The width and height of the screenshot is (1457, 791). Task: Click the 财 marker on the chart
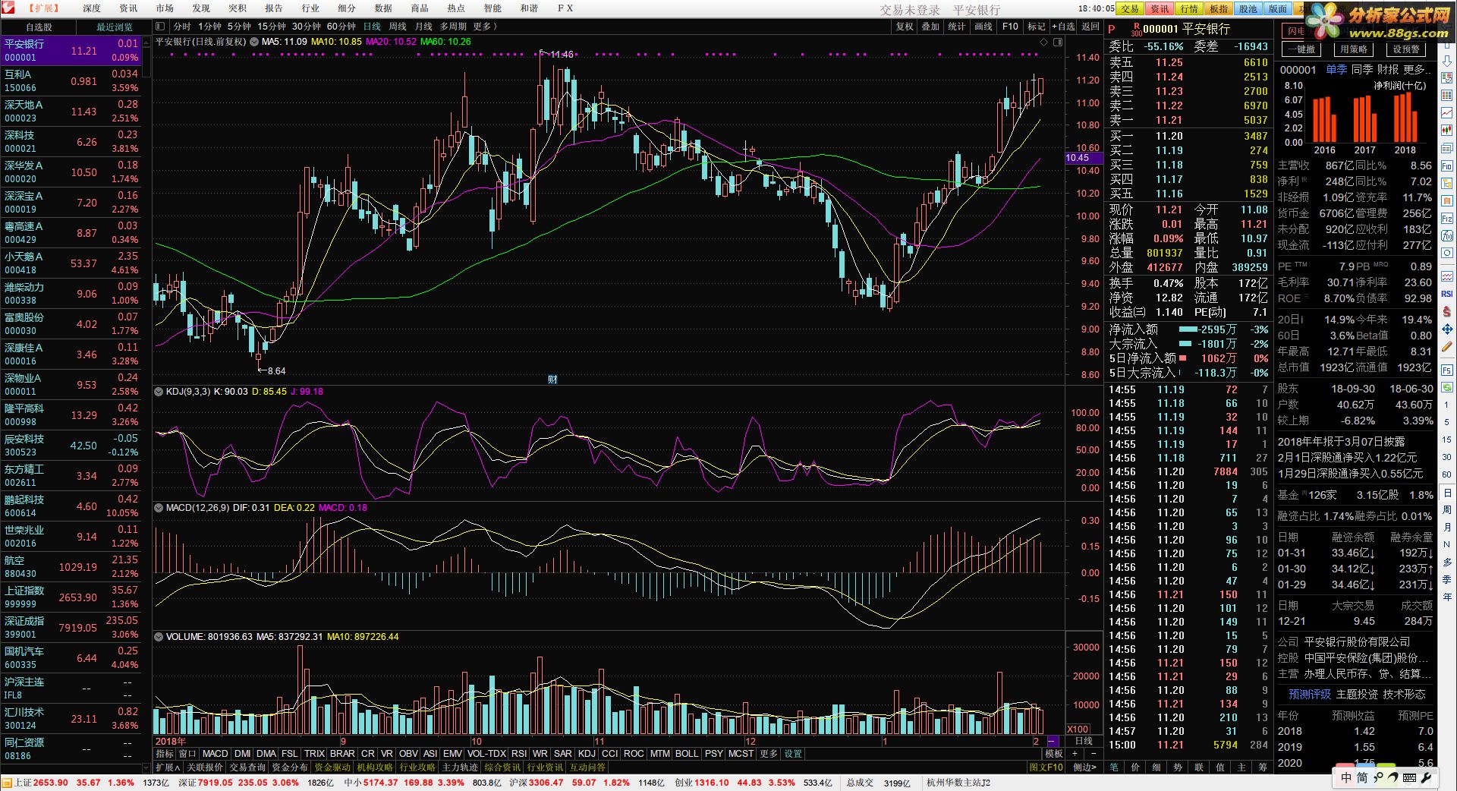[552, 379]
